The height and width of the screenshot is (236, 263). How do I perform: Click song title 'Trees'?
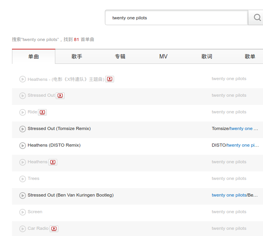33,178
